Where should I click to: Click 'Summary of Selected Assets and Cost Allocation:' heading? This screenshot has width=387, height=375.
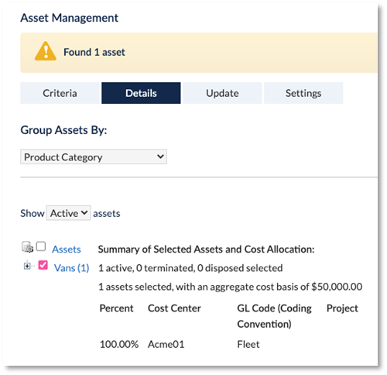click(x=206, y=249)
